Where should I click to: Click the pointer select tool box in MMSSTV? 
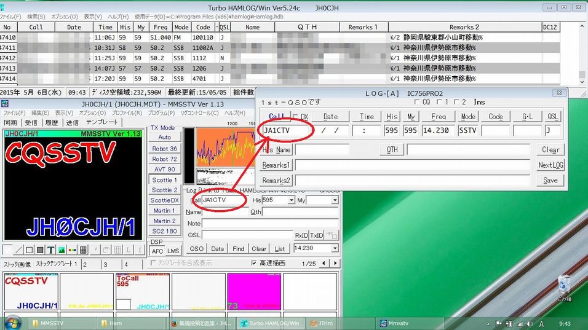[x=7, y=250]
